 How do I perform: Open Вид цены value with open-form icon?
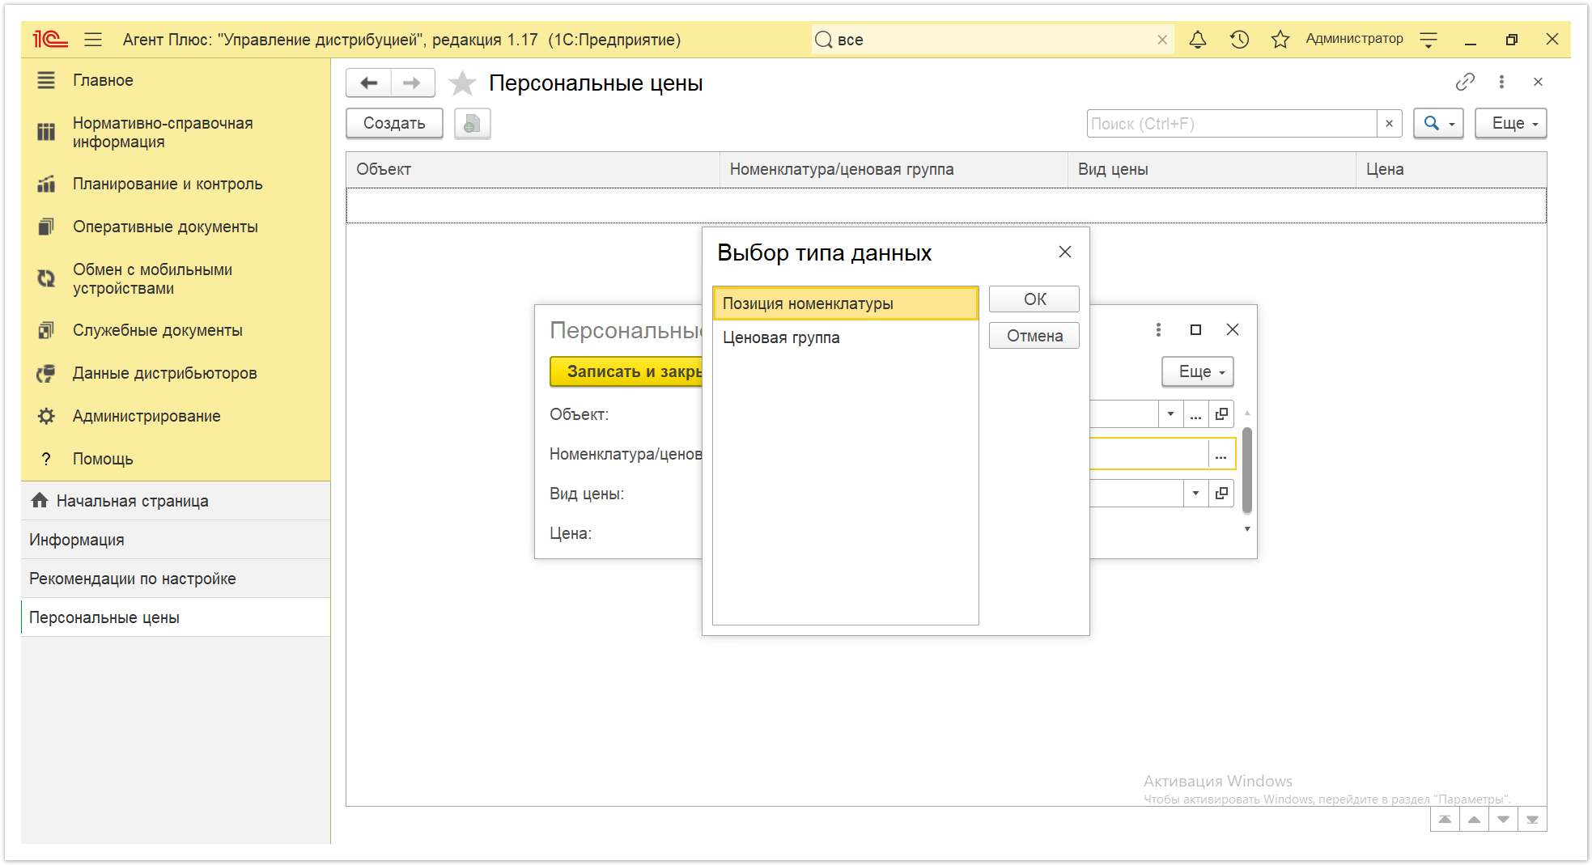coord(1221,493)
